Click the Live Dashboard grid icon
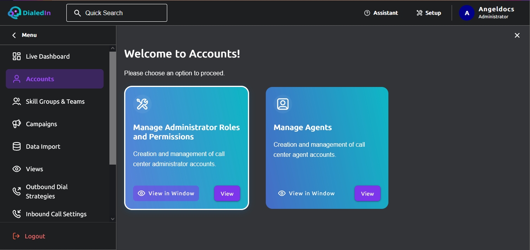 [x=17, y=57]
